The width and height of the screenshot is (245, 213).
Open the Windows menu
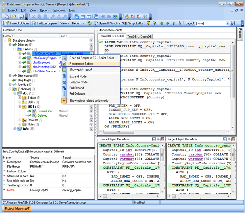coord(59,10)
